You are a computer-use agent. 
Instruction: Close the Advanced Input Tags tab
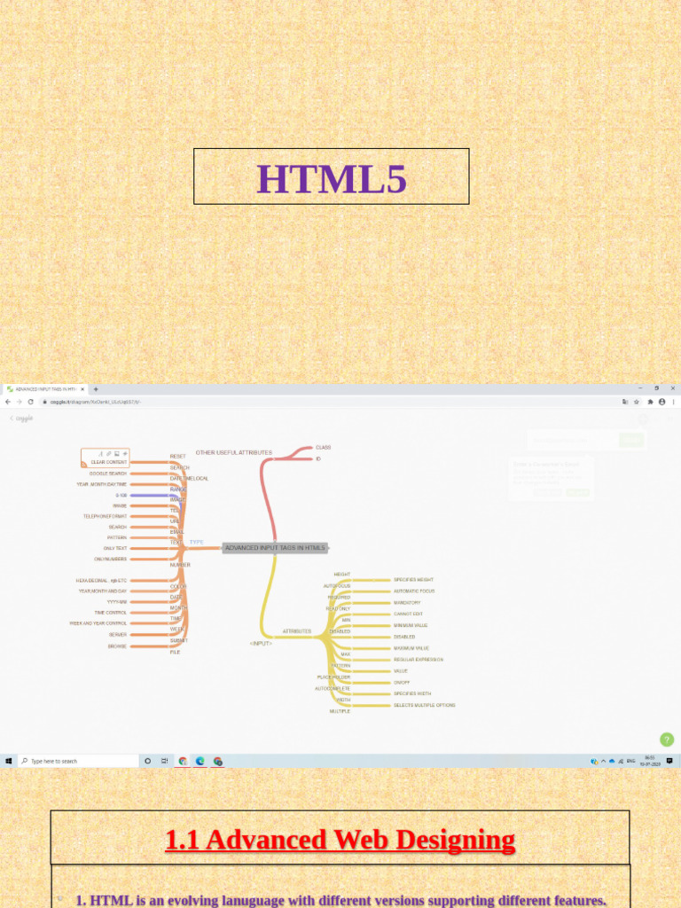click(x=82, y=389)
